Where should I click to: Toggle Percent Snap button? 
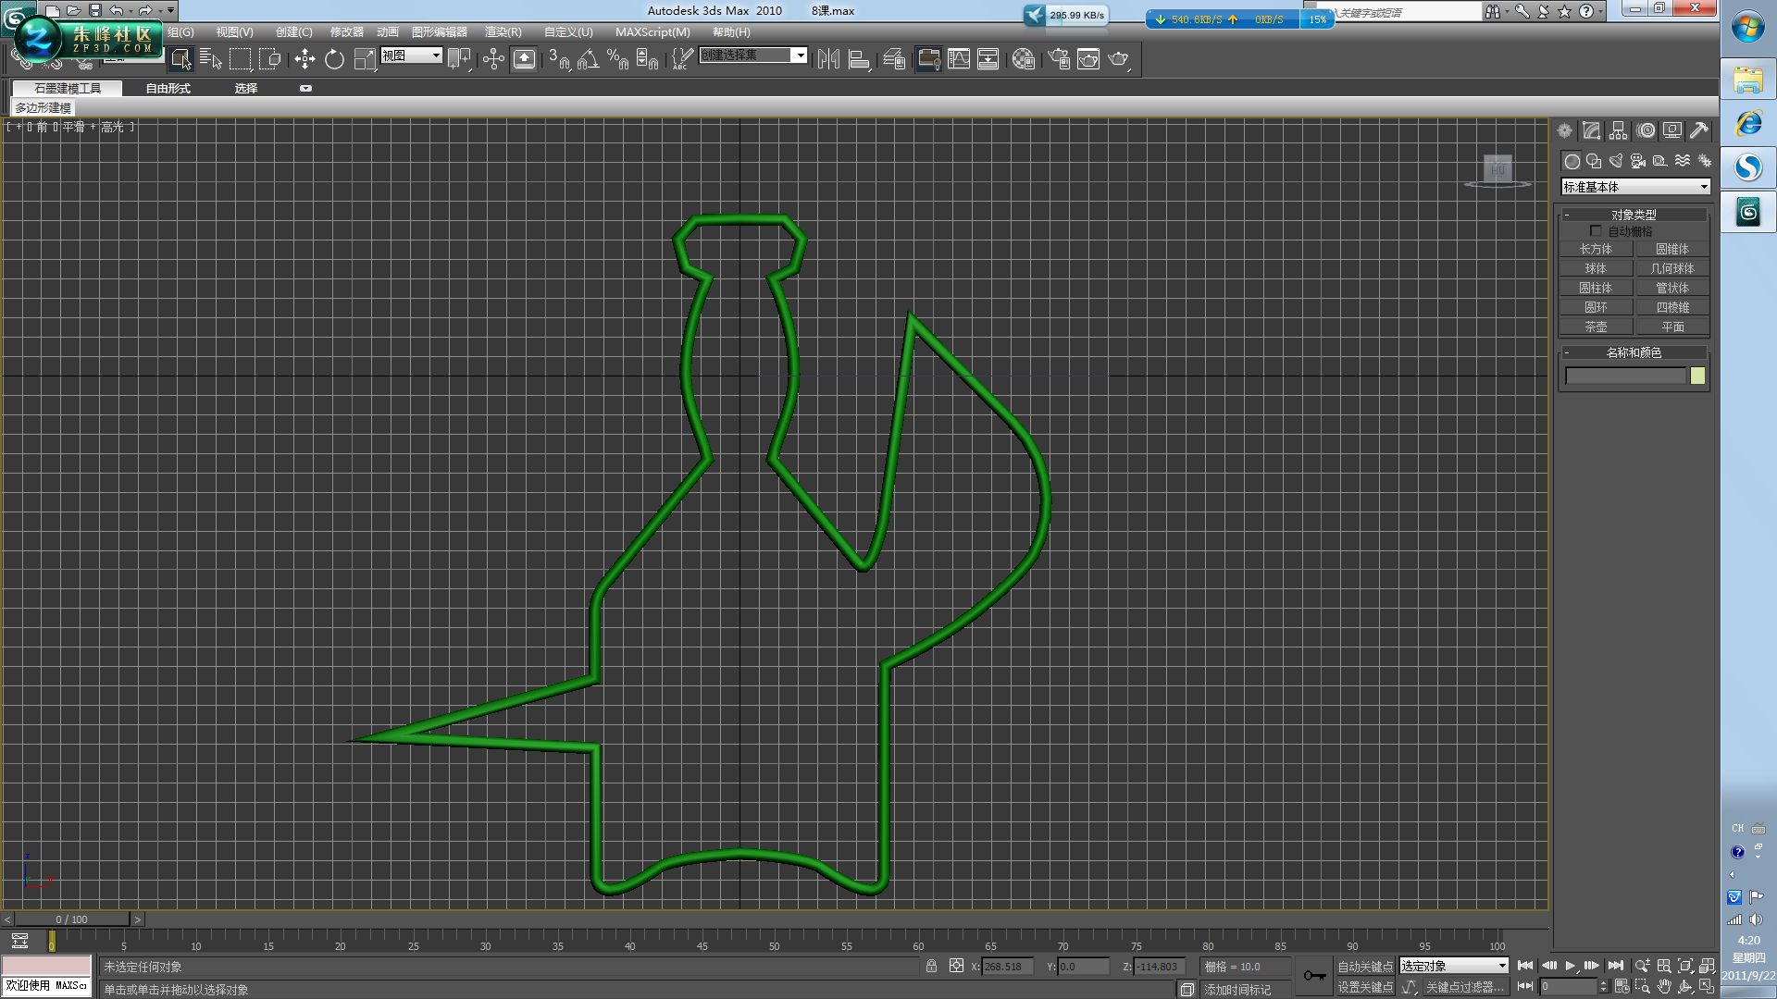(x=617, y=59)
